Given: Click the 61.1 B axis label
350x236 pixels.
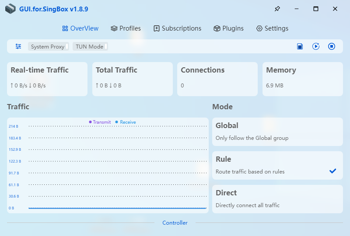Looking at the screenshot, I should pyautogui.click(x=14, y=185).
